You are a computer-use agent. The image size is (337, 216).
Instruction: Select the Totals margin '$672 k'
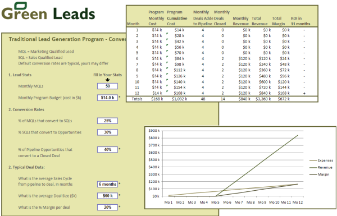(x=284, y=99)
